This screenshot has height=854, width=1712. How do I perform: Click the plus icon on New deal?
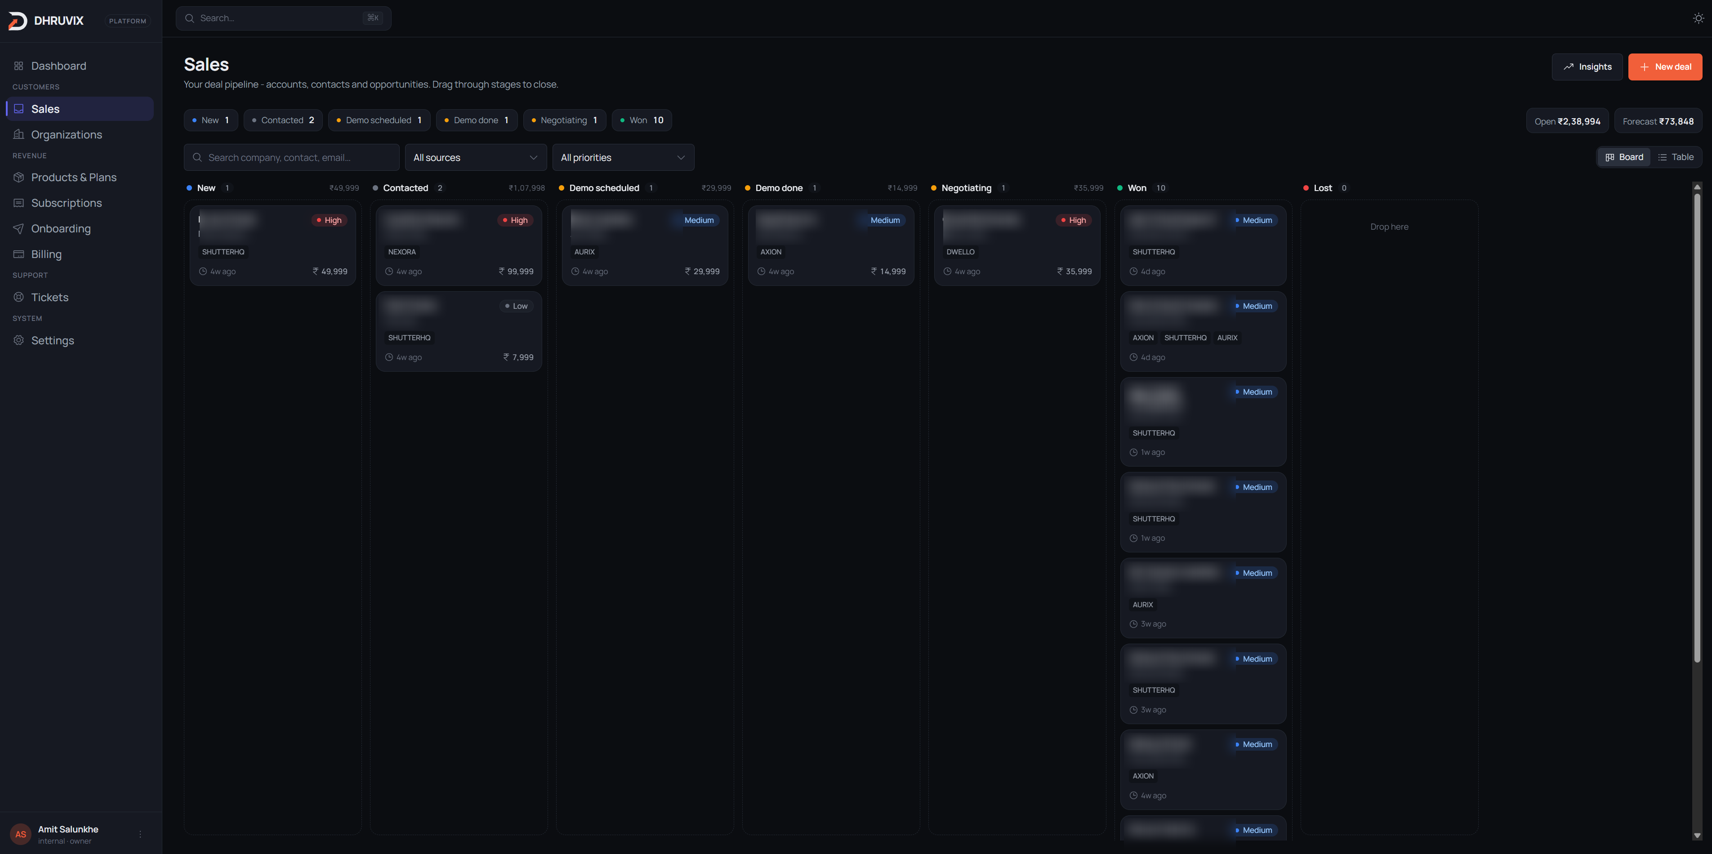pyautogui.click(x=1644, y=67)
